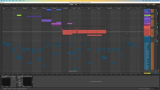Open Spotlight search in macOS menu bar
Viewport: 160px width, 90px height.
click(x=148, y=1)
